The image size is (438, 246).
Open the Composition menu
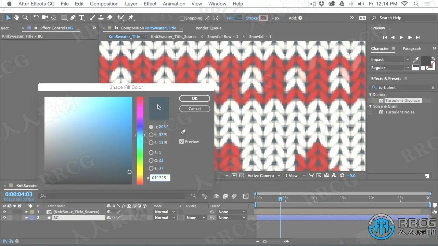[104, 4]
